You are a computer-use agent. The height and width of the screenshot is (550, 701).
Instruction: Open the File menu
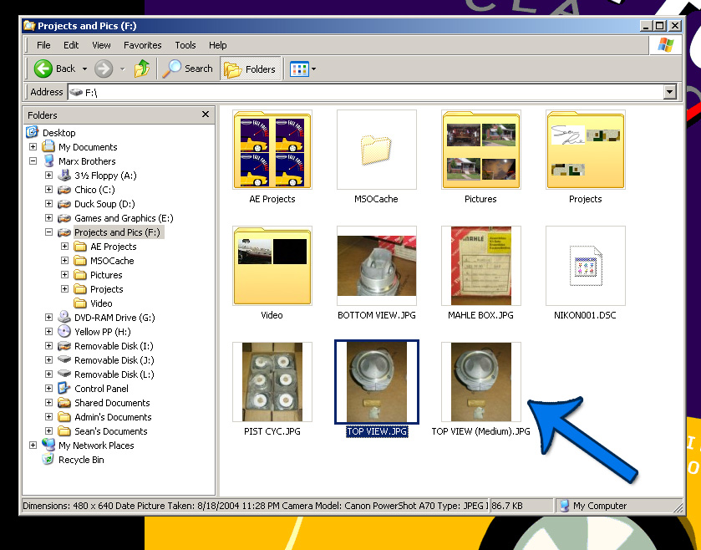[x=43, y=45]
